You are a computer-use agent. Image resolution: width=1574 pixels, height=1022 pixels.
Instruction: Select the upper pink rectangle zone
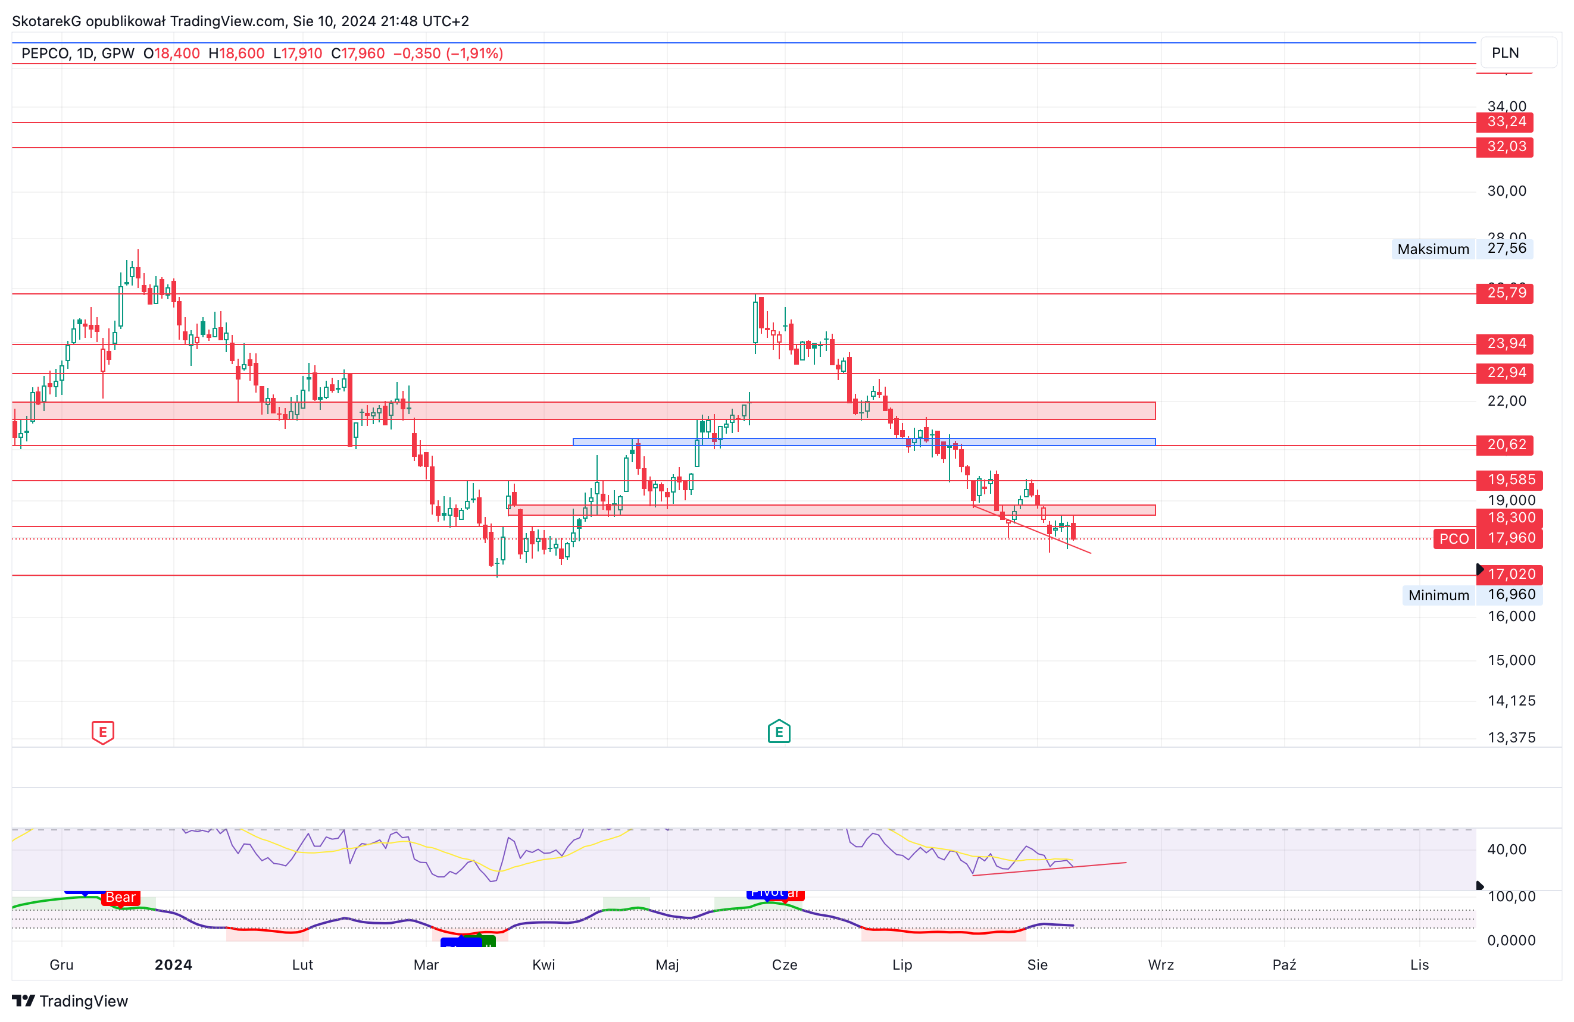click(x=584, y=410)
